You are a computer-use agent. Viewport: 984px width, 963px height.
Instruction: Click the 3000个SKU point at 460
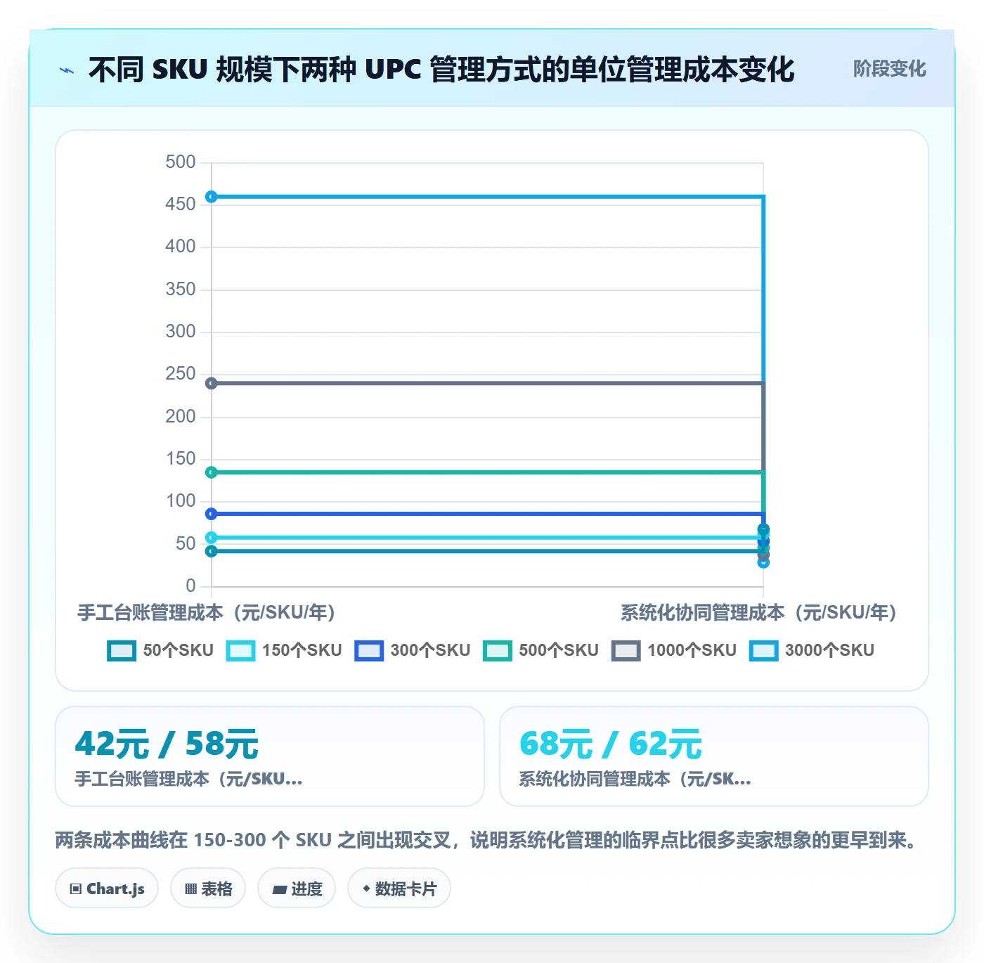pyautogui.click(x=211, y=197)
